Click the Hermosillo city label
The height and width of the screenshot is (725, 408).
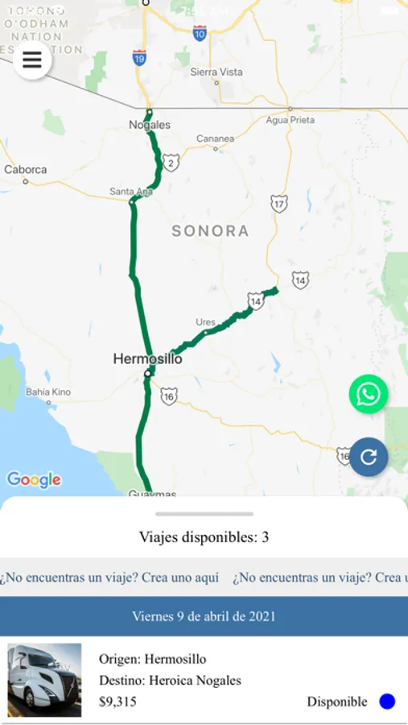148,358
